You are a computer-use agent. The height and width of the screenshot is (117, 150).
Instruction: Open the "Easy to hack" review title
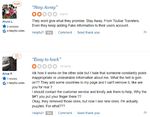point(47,60)
